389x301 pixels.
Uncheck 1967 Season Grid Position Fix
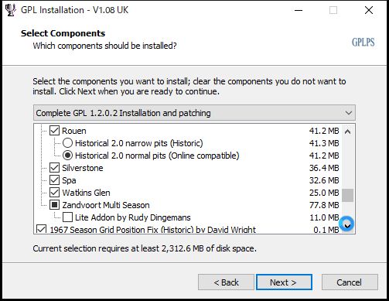tap(42, 229)
